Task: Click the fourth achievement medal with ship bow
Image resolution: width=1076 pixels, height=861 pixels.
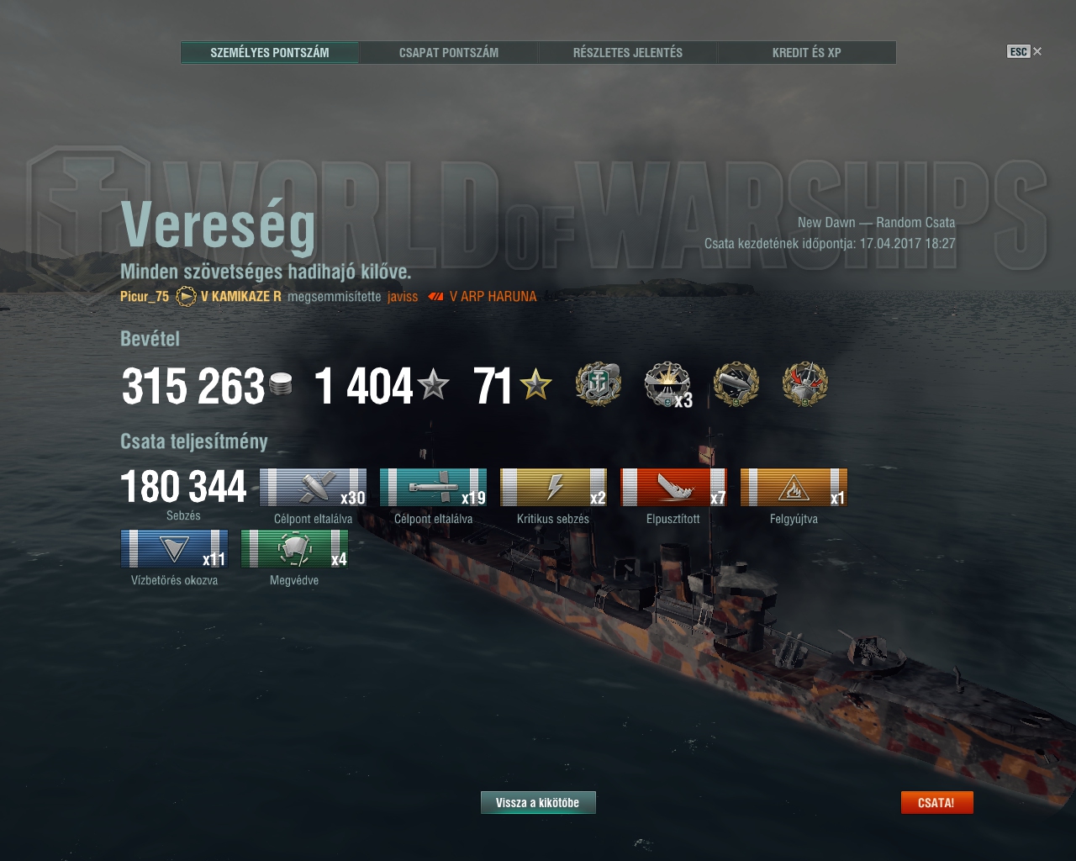Action: [x=805, y=384]
